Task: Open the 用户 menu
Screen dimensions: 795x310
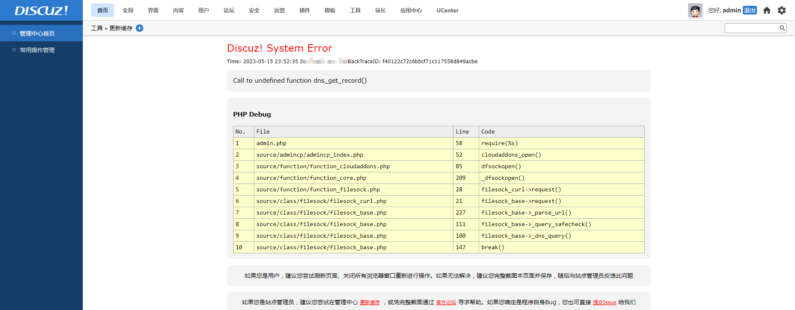Action: click(204, 10)
